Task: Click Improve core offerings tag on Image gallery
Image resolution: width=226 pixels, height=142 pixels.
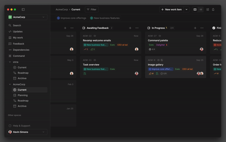Action: [x=160, y=69]
